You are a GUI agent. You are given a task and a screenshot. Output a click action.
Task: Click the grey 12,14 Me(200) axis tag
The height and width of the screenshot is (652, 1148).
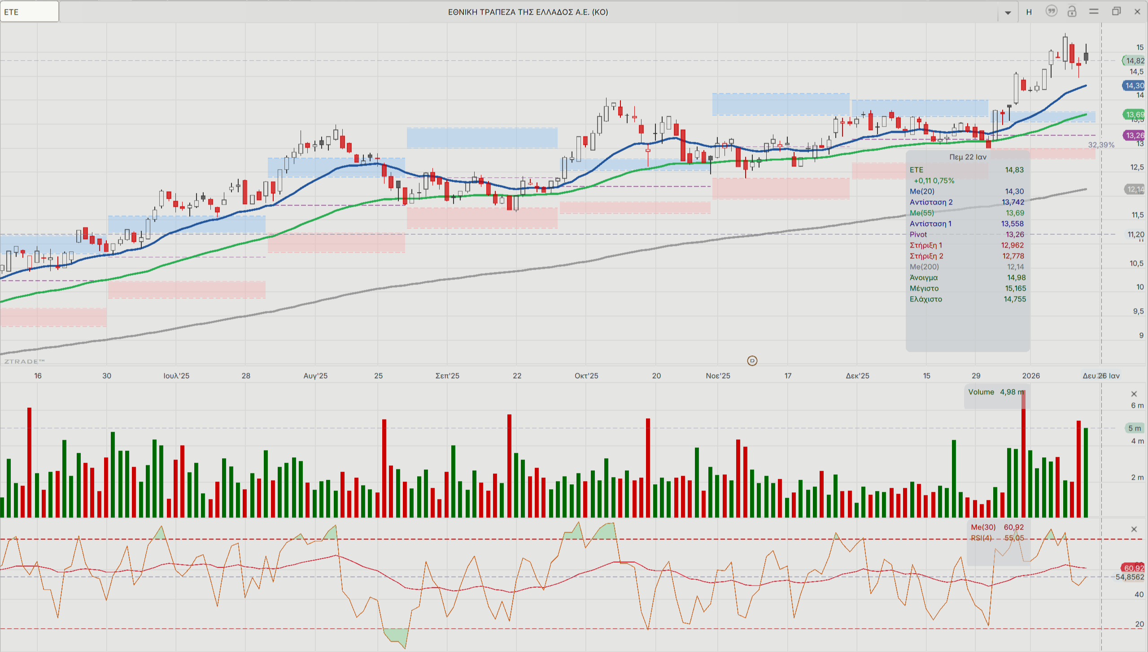[1135, 189]
